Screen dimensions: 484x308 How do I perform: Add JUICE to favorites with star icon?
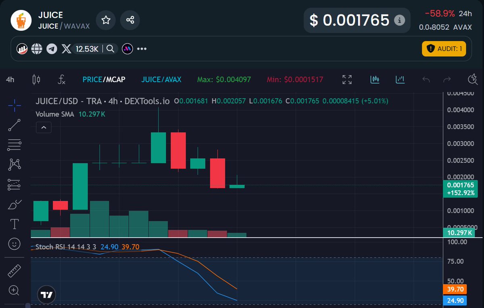point(106,20)
